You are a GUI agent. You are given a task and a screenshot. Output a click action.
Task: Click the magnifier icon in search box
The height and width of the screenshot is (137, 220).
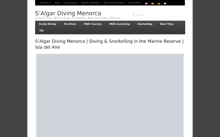(x=133, y=15)
